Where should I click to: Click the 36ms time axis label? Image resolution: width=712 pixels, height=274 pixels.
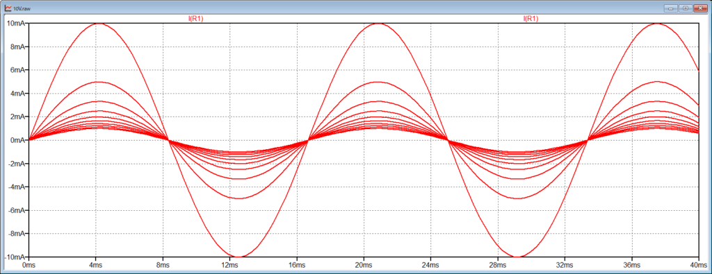(631, 264)
